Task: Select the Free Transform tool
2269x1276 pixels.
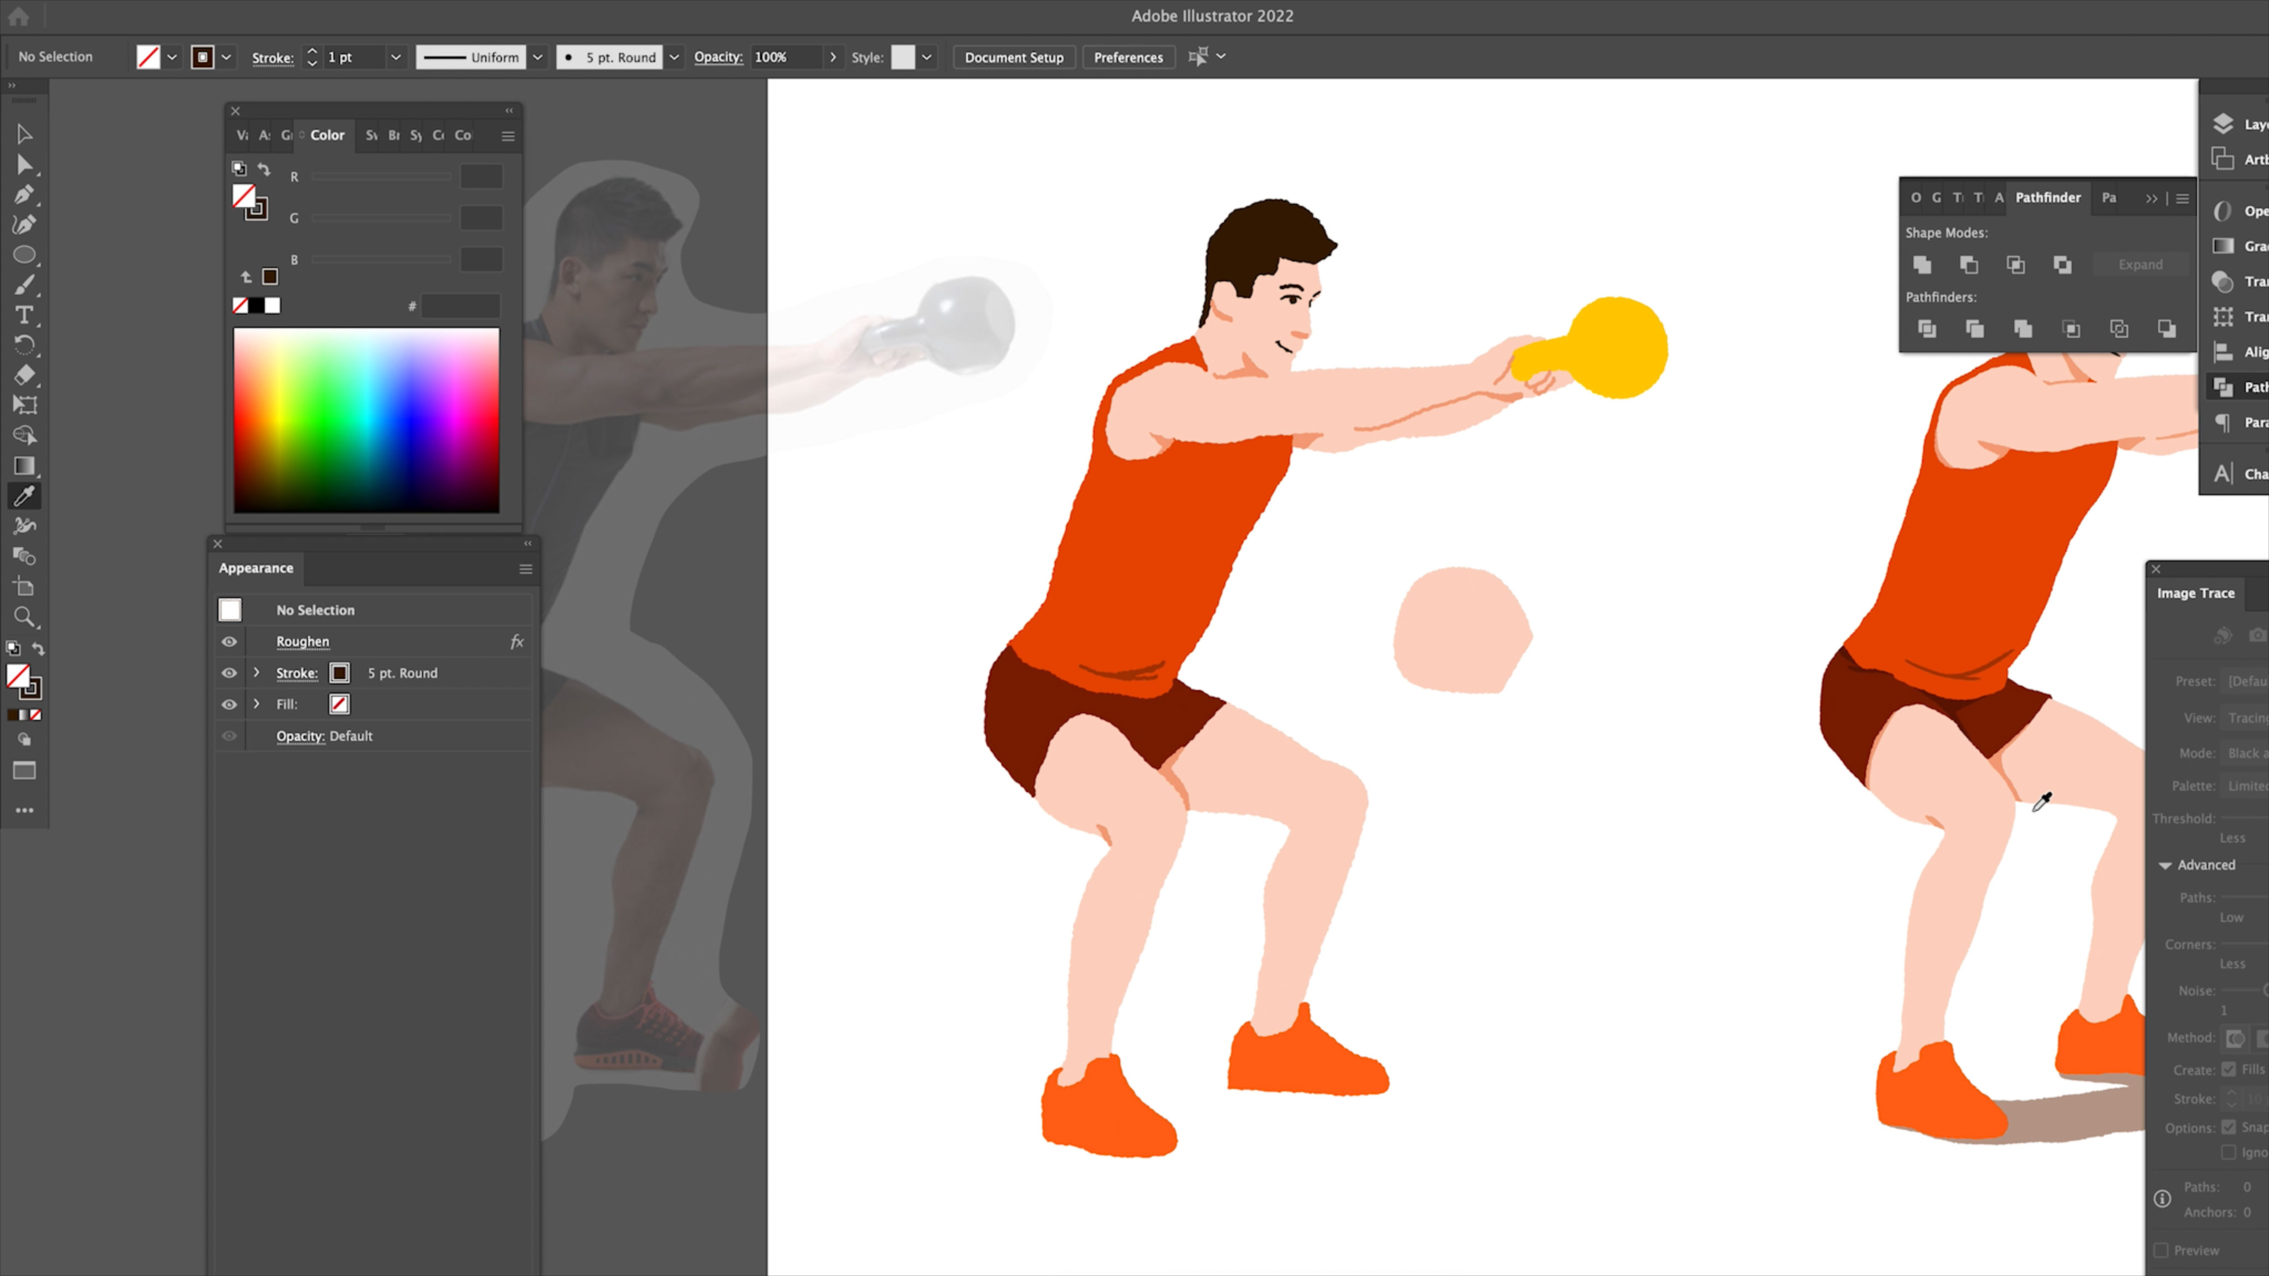Action: [x=24, y=405]
